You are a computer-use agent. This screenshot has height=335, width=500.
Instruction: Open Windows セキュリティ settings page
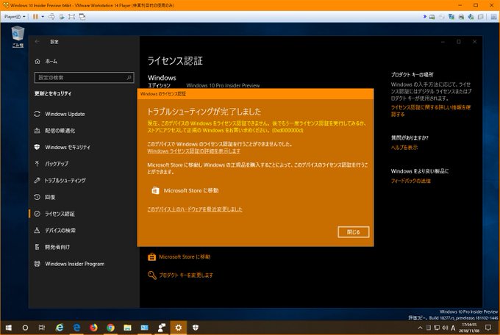coord(63,147)
